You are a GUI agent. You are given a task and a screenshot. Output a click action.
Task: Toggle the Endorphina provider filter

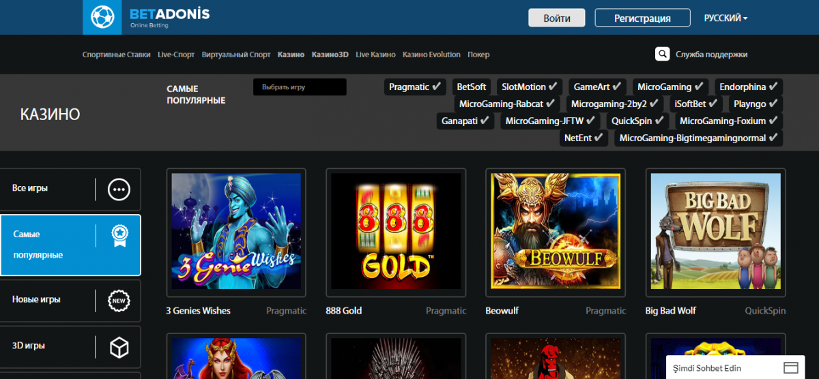[x=748, y=87]
